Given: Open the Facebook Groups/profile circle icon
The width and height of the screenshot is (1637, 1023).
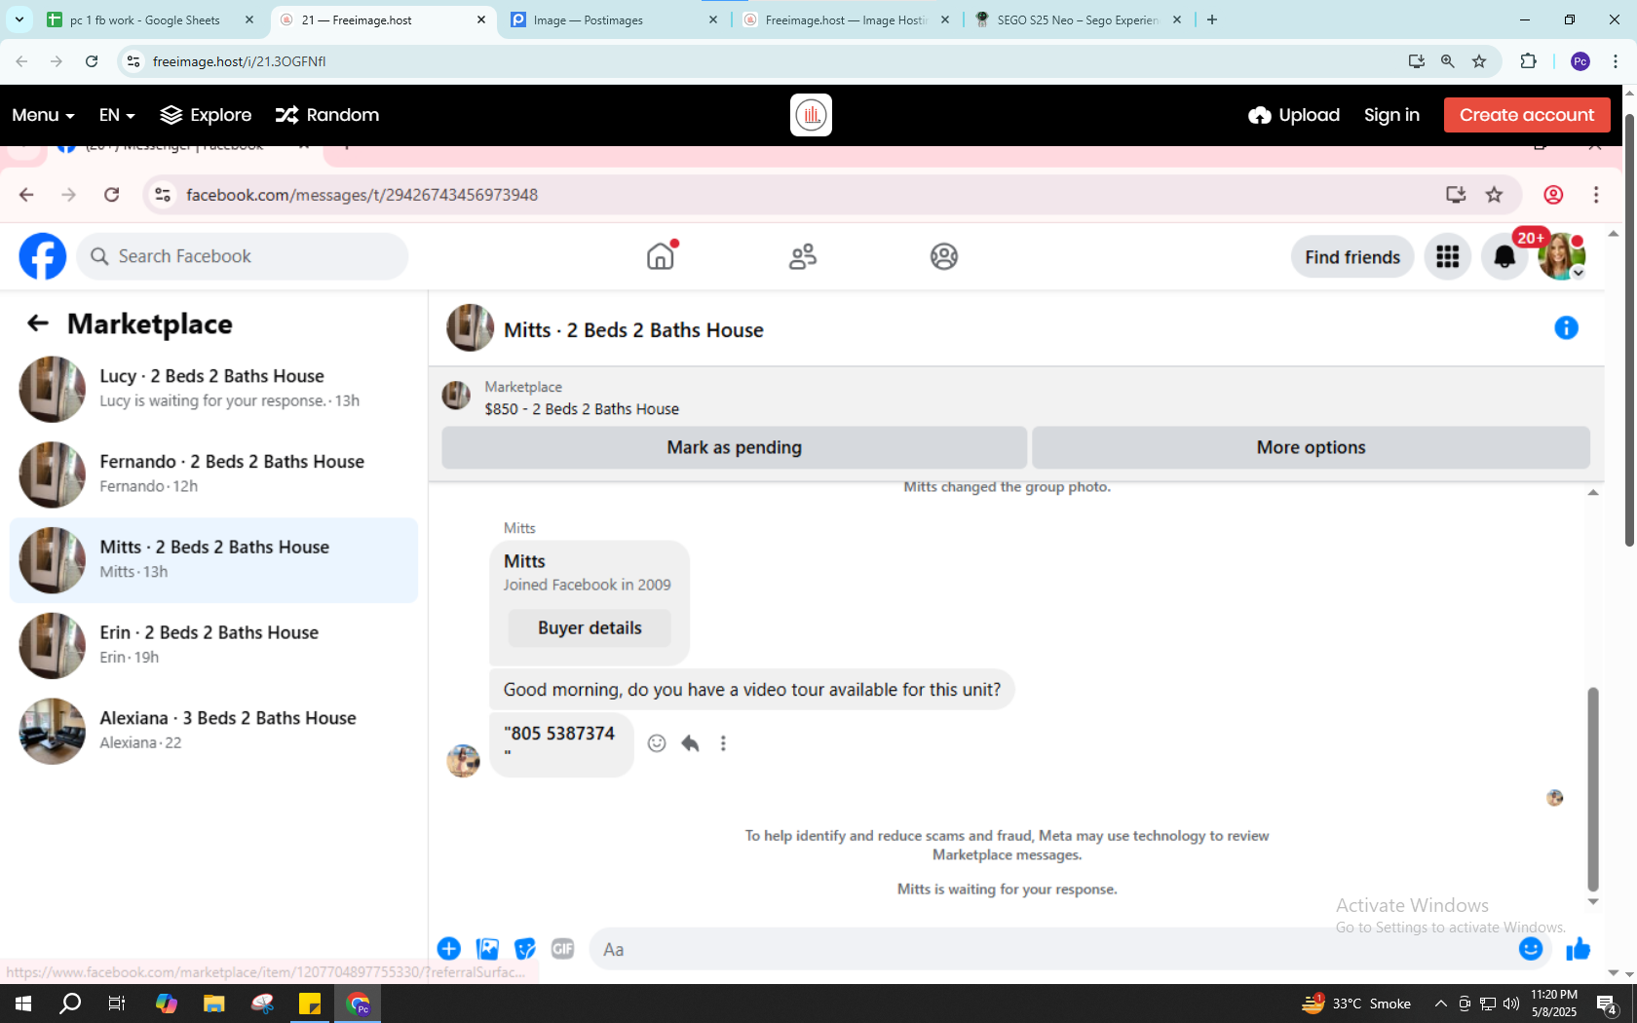Looking at the screenshot, I should [x=944, y=256].
